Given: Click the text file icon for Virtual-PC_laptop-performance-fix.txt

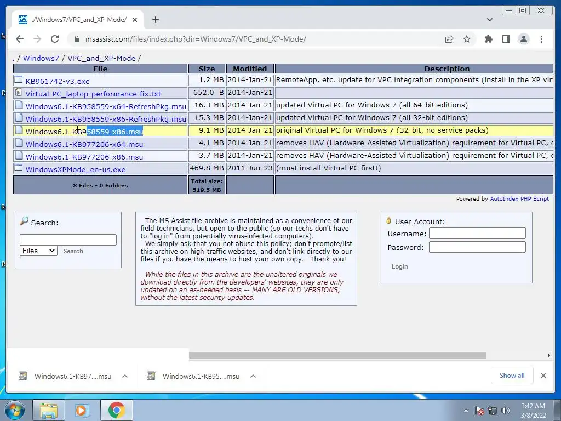Looking at the screenshot, I should pyautogui.click(x=19, y=92).
